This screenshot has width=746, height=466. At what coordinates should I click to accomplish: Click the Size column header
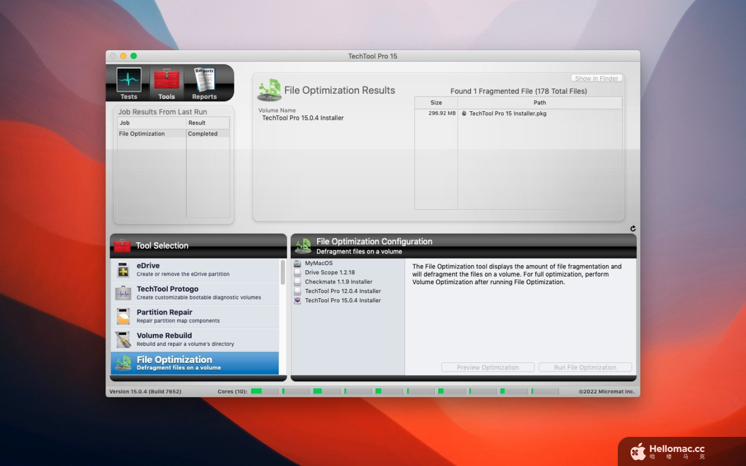[x=436, y=103]
